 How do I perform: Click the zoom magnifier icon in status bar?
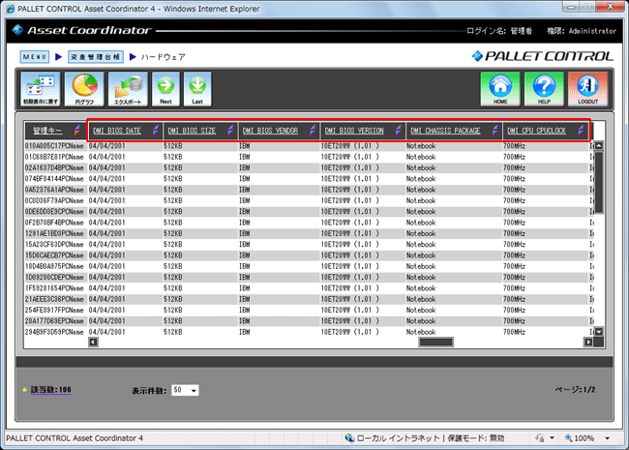click(568, 438)
